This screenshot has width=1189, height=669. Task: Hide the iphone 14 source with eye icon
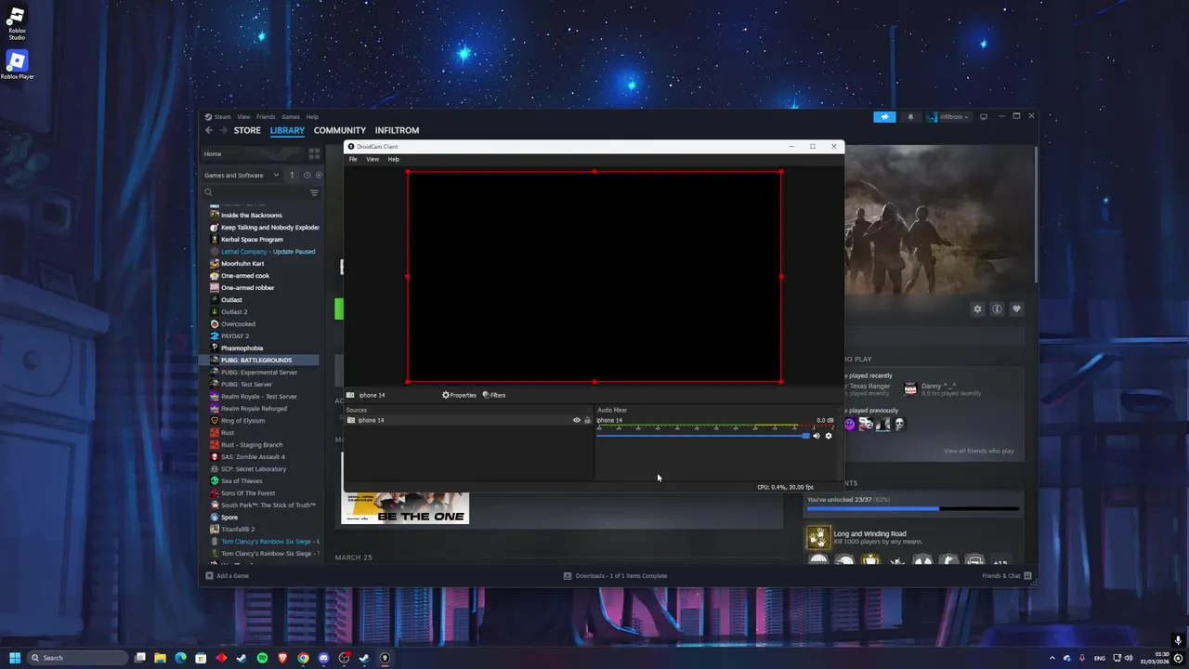click(576, 420)
